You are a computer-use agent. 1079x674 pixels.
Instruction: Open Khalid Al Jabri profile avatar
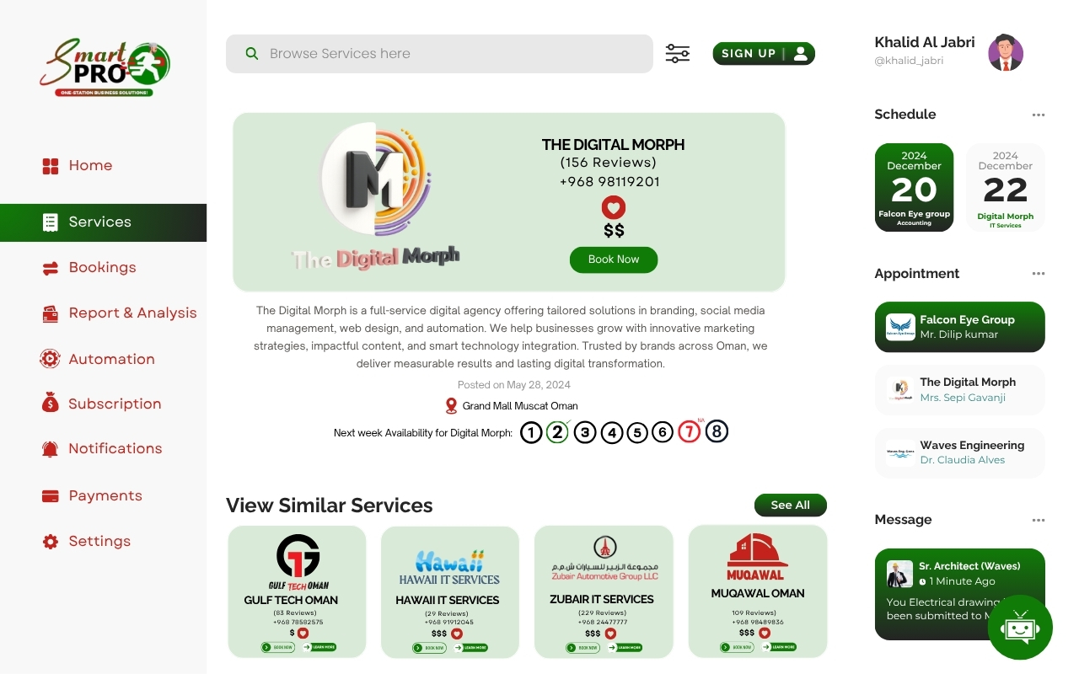point(1005,52)
